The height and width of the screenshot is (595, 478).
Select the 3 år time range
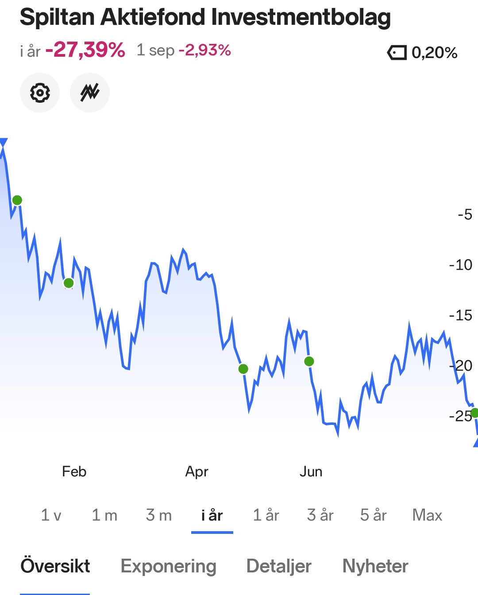[x=320, y=515]
